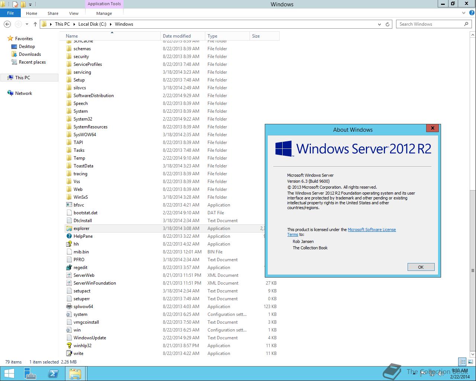Switch to Large icons view layout
The width and height of the screenshot is (476, 381).
(x=470, y=362)
